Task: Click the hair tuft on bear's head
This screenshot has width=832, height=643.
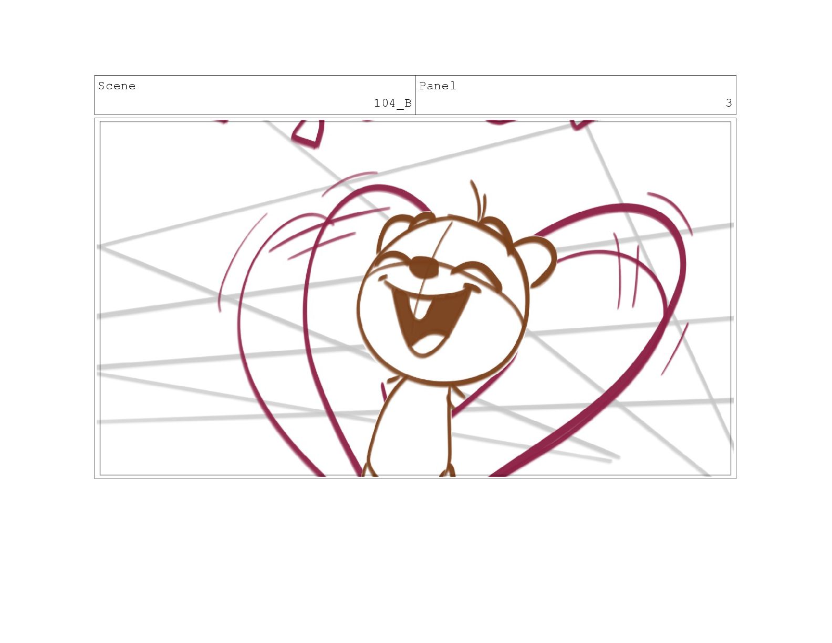Action: [478, 198]
